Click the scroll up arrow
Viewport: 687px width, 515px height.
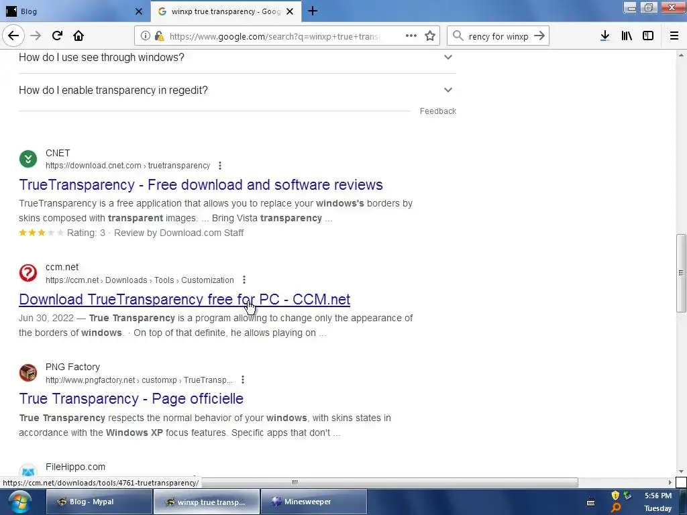pos(681,55)
